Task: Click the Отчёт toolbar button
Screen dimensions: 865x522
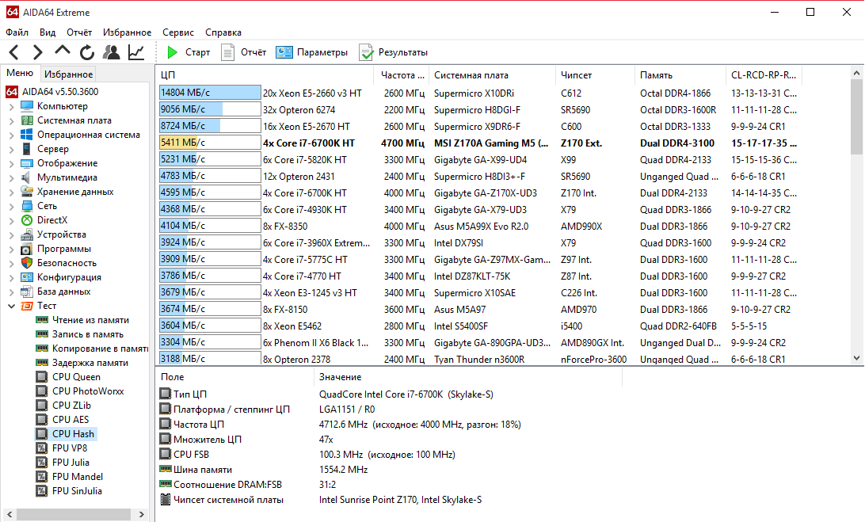Action: tap(244, 52)
